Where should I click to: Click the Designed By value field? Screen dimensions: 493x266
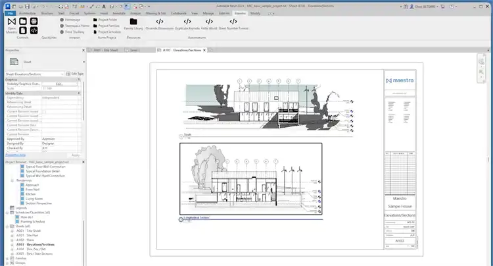pos(60,144)
